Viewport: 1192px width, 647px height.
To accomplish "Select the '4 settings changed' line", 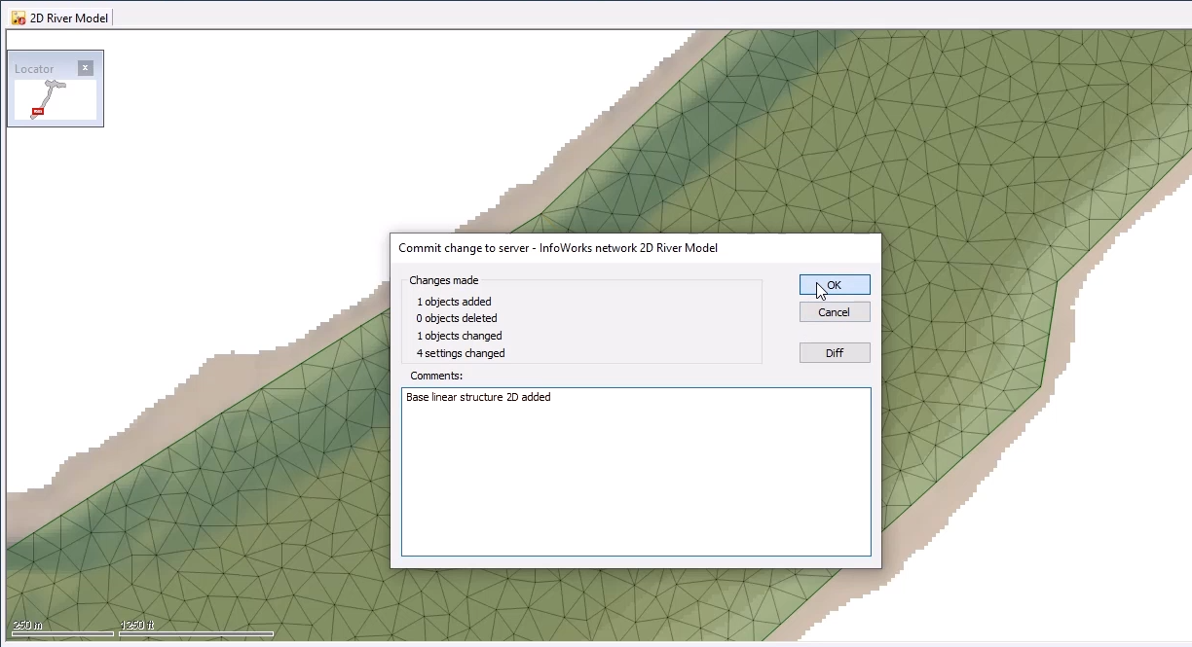I will [461, 353].
